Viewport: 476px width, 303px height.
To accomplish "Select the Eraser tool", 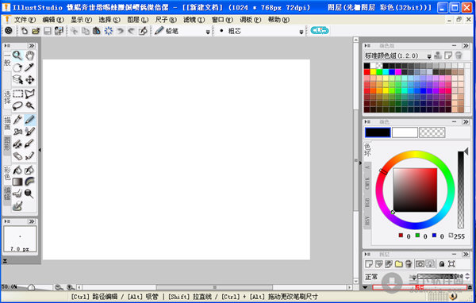I will [x=17, y=156].
